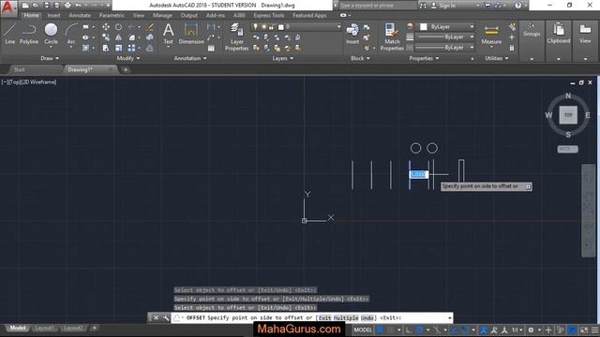This screenshot has height=337, width=600.
Task: Click the new drawing tab plus button
Action: 126,69
